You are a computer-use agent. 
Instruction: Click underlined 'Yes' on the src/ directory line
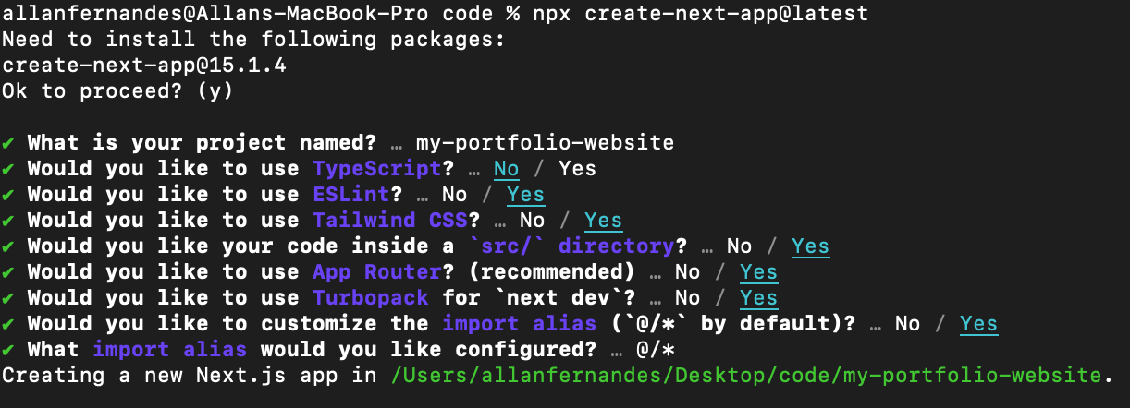point(810,246)
